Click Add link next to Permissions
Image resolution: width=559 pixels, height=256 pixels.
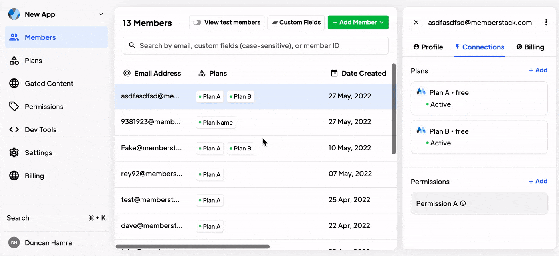[538, 181]
